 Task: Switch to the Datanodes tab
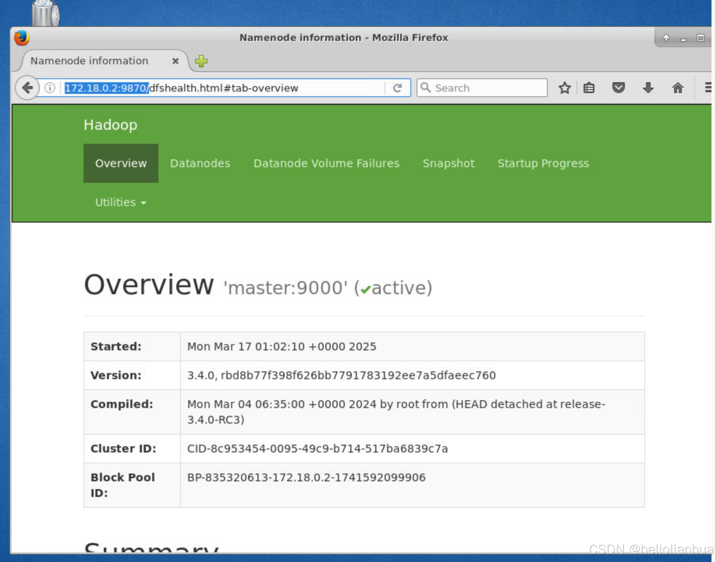pos(200,163)
